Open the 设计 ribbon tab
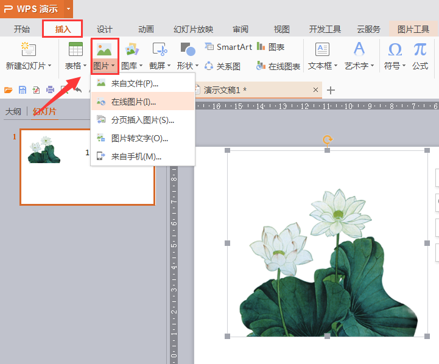This screenshot has width=439, height=364. [x=105, y=29]
